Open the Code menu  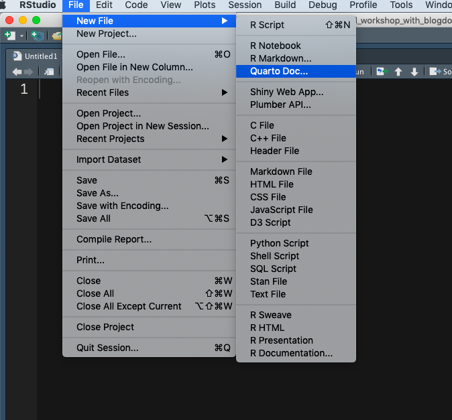pos(136,5)
